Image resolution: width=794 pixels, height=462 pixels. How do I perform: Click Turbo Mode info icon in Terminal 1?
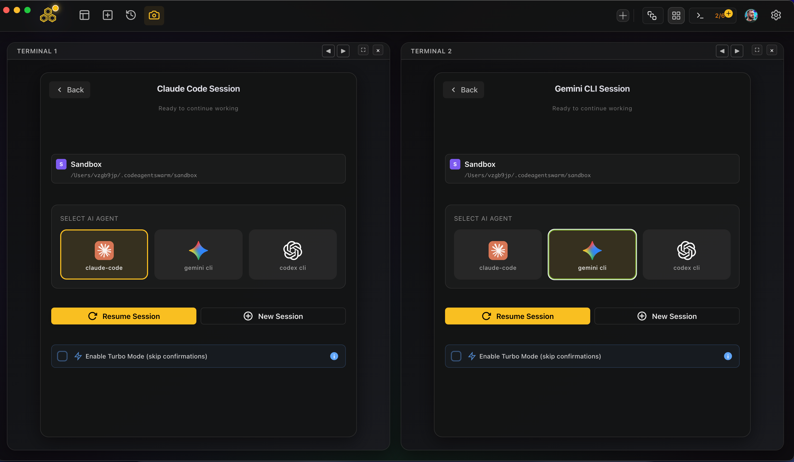click(x=334, y=356)
